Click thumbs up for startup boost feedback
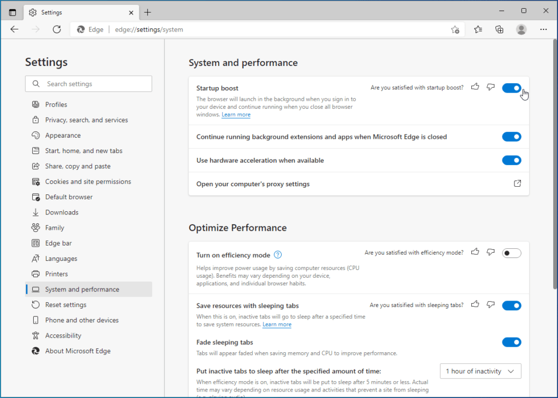Viewport: 558px width, 398px height. [475, 86]
